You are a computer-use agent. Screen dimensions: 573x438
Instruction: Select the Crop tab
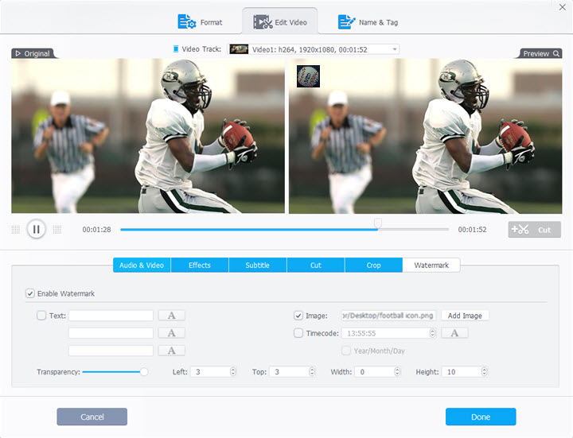373,266
